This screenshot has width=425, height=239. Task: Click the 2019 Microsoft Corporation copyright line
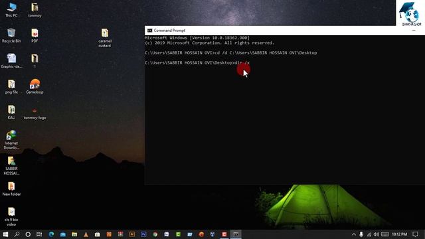pyautogui.click(x=210, y=43)
